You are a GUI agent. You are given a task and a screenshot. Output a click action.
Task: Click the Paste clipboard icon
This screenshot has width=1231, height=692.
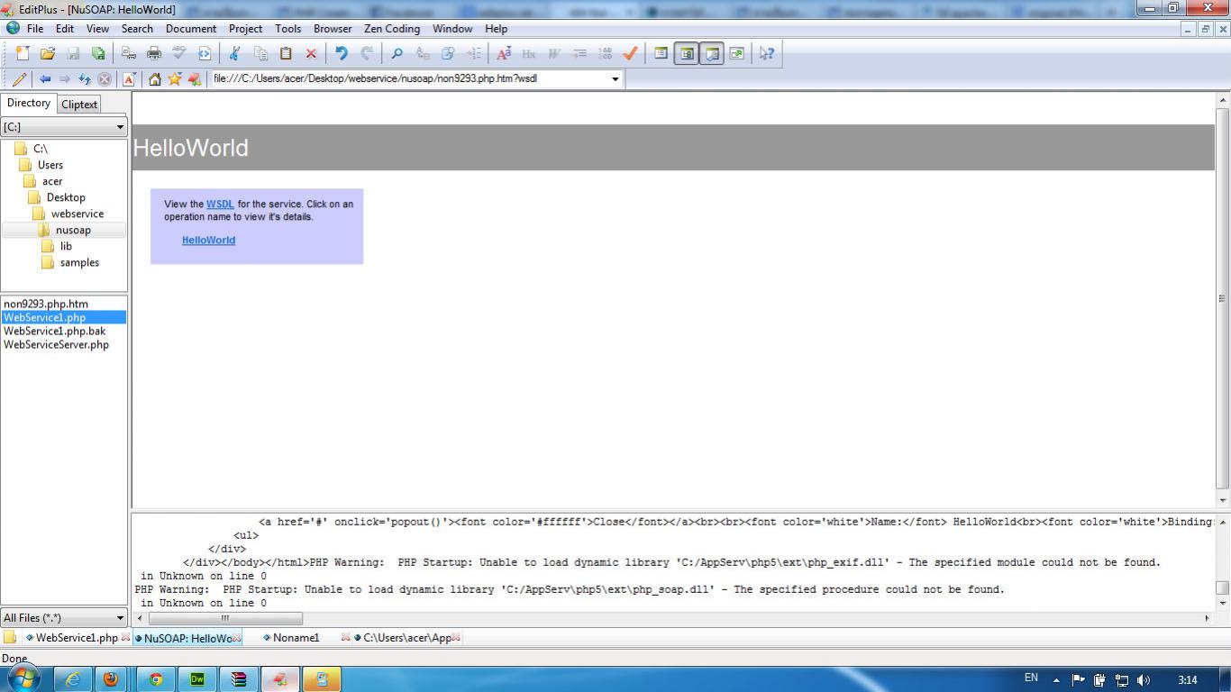tap(286, 53)
